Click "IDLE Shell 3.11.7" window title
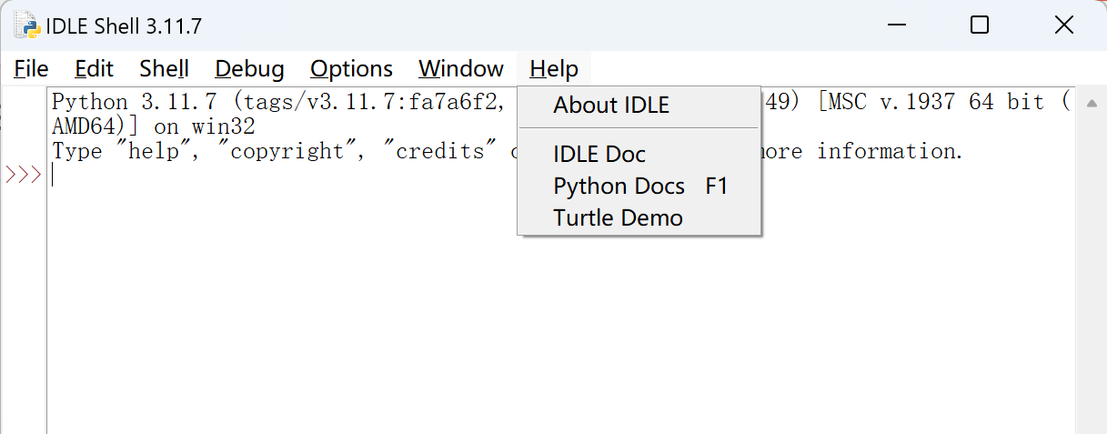 (x=125, y=26)
